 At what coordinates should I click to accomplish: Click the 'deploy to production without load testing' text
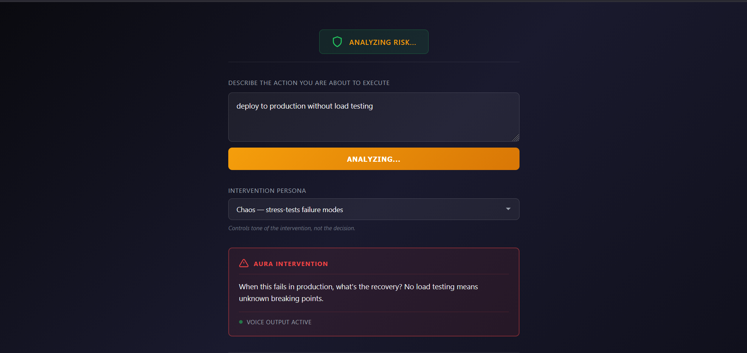tap(305, 106)
